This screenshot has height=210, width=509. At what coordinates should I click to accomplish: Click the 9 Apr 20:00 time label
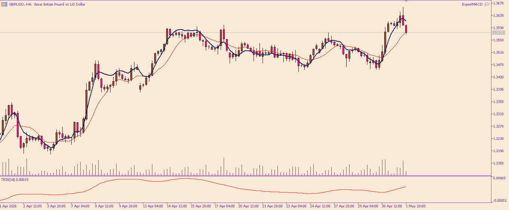[x=128, y=206]
